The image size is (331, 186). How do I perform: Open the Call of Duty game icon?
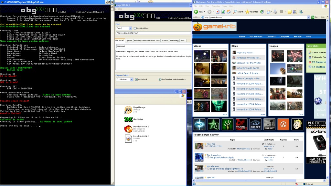click(269, 124)
